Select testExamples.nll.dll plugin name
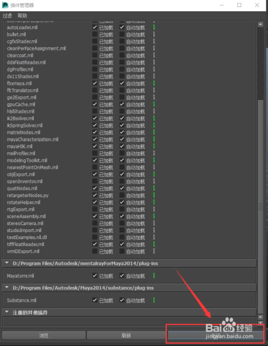The image size is (268, 346). click(27, 237)
